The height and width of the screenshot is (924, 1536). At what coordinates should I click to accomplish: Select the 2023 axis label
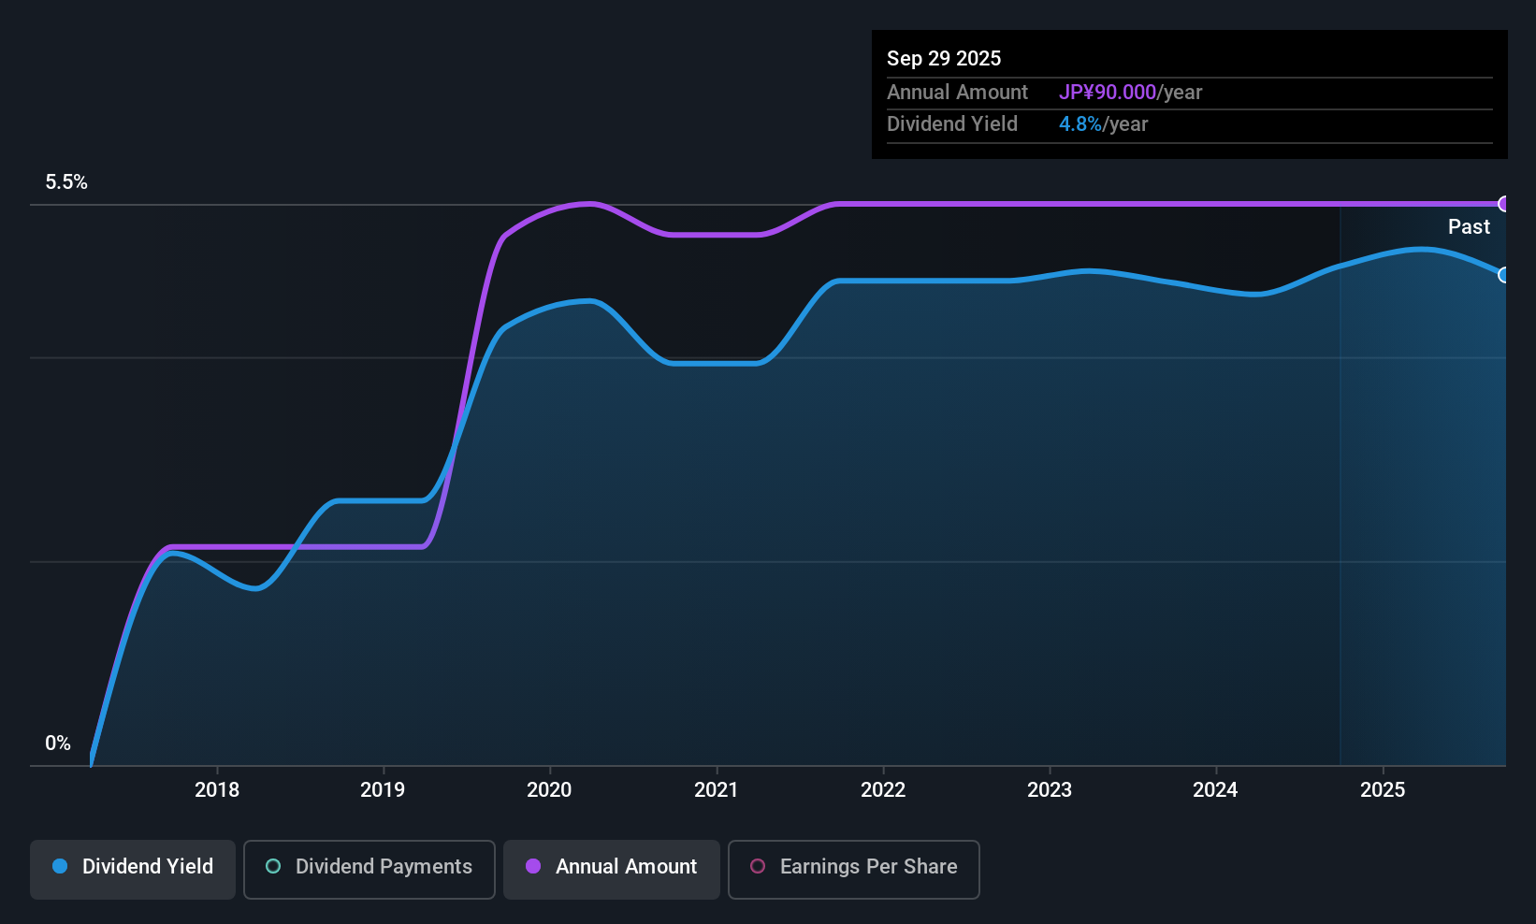coord(1050,789)
